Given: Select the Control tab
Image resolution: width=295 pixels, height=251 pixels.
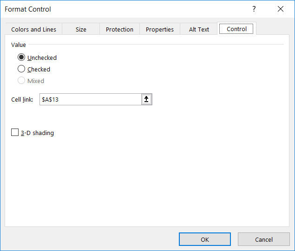Looking at the screenshot, I should [237, 29].
